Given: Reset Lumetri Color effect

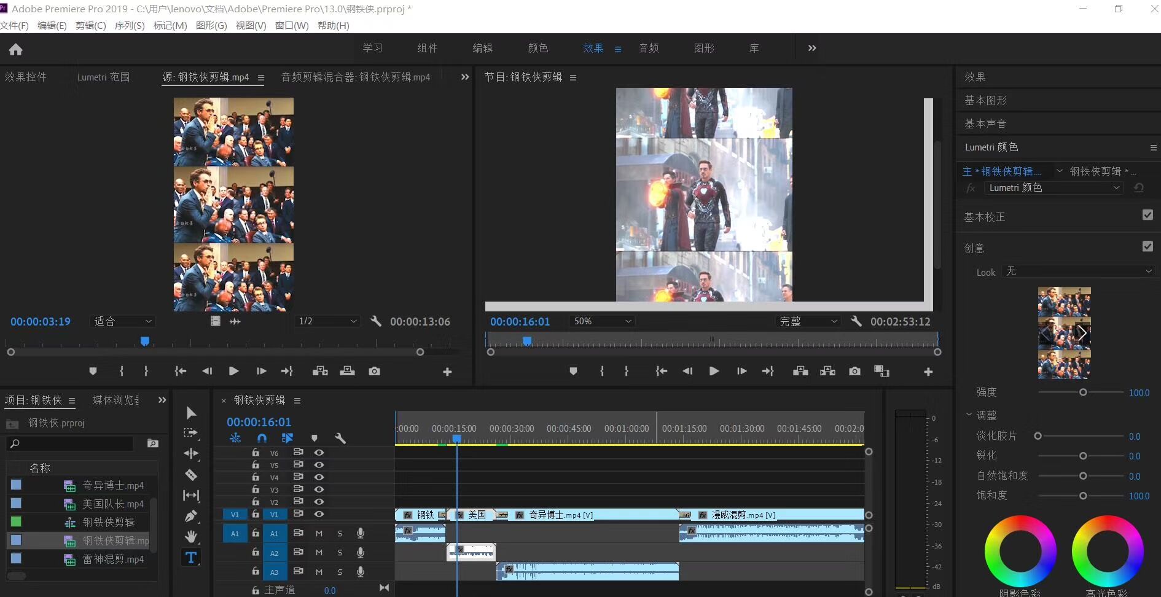Looking at the screenshot, I should click(1139, 188).
